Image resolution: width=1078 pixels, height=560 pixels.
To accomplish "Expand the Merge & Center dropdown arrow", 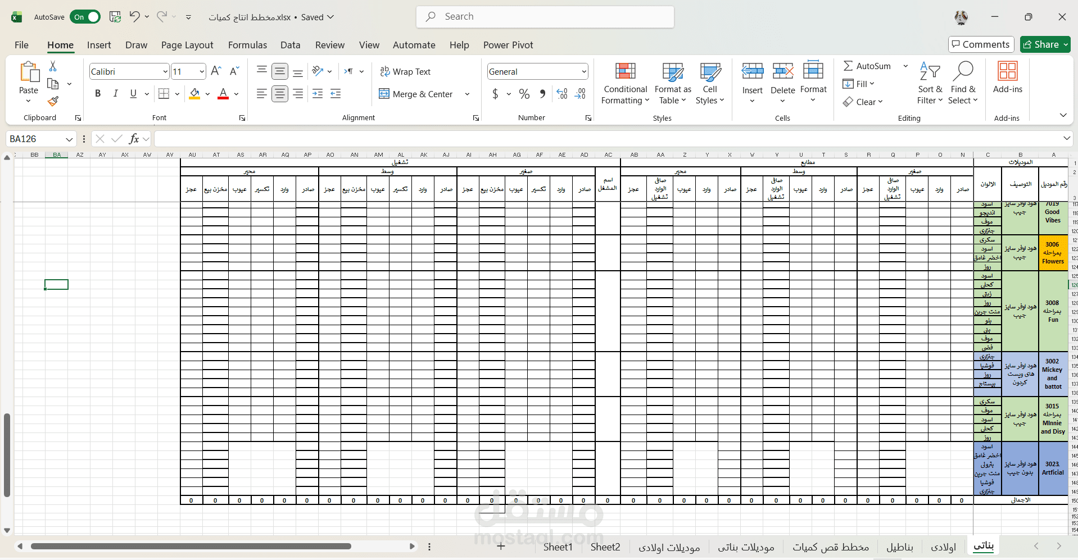I will tap(467, 94).
